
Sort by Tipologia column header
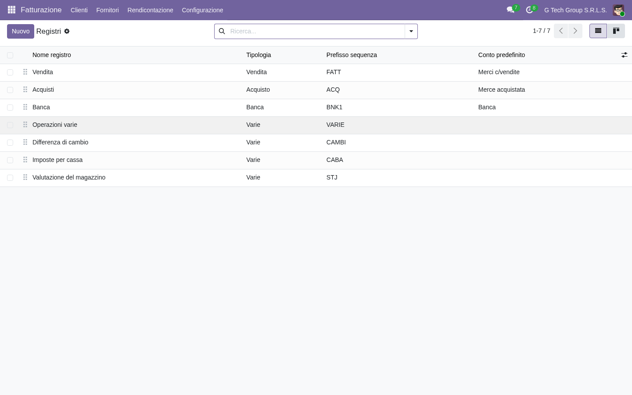click(259, 55)
